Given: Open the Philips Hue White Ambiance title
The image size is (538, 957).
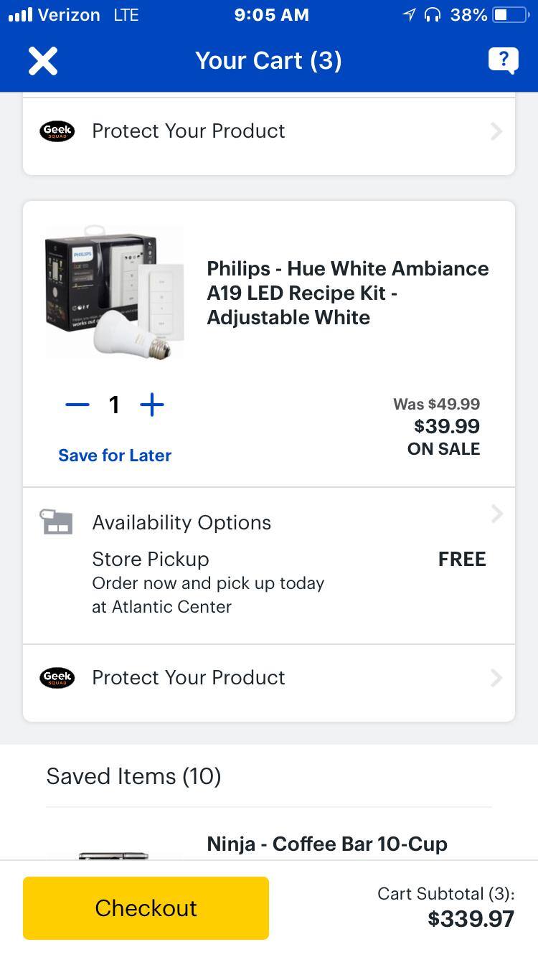Looking at the screenshot, I should 348,293.
